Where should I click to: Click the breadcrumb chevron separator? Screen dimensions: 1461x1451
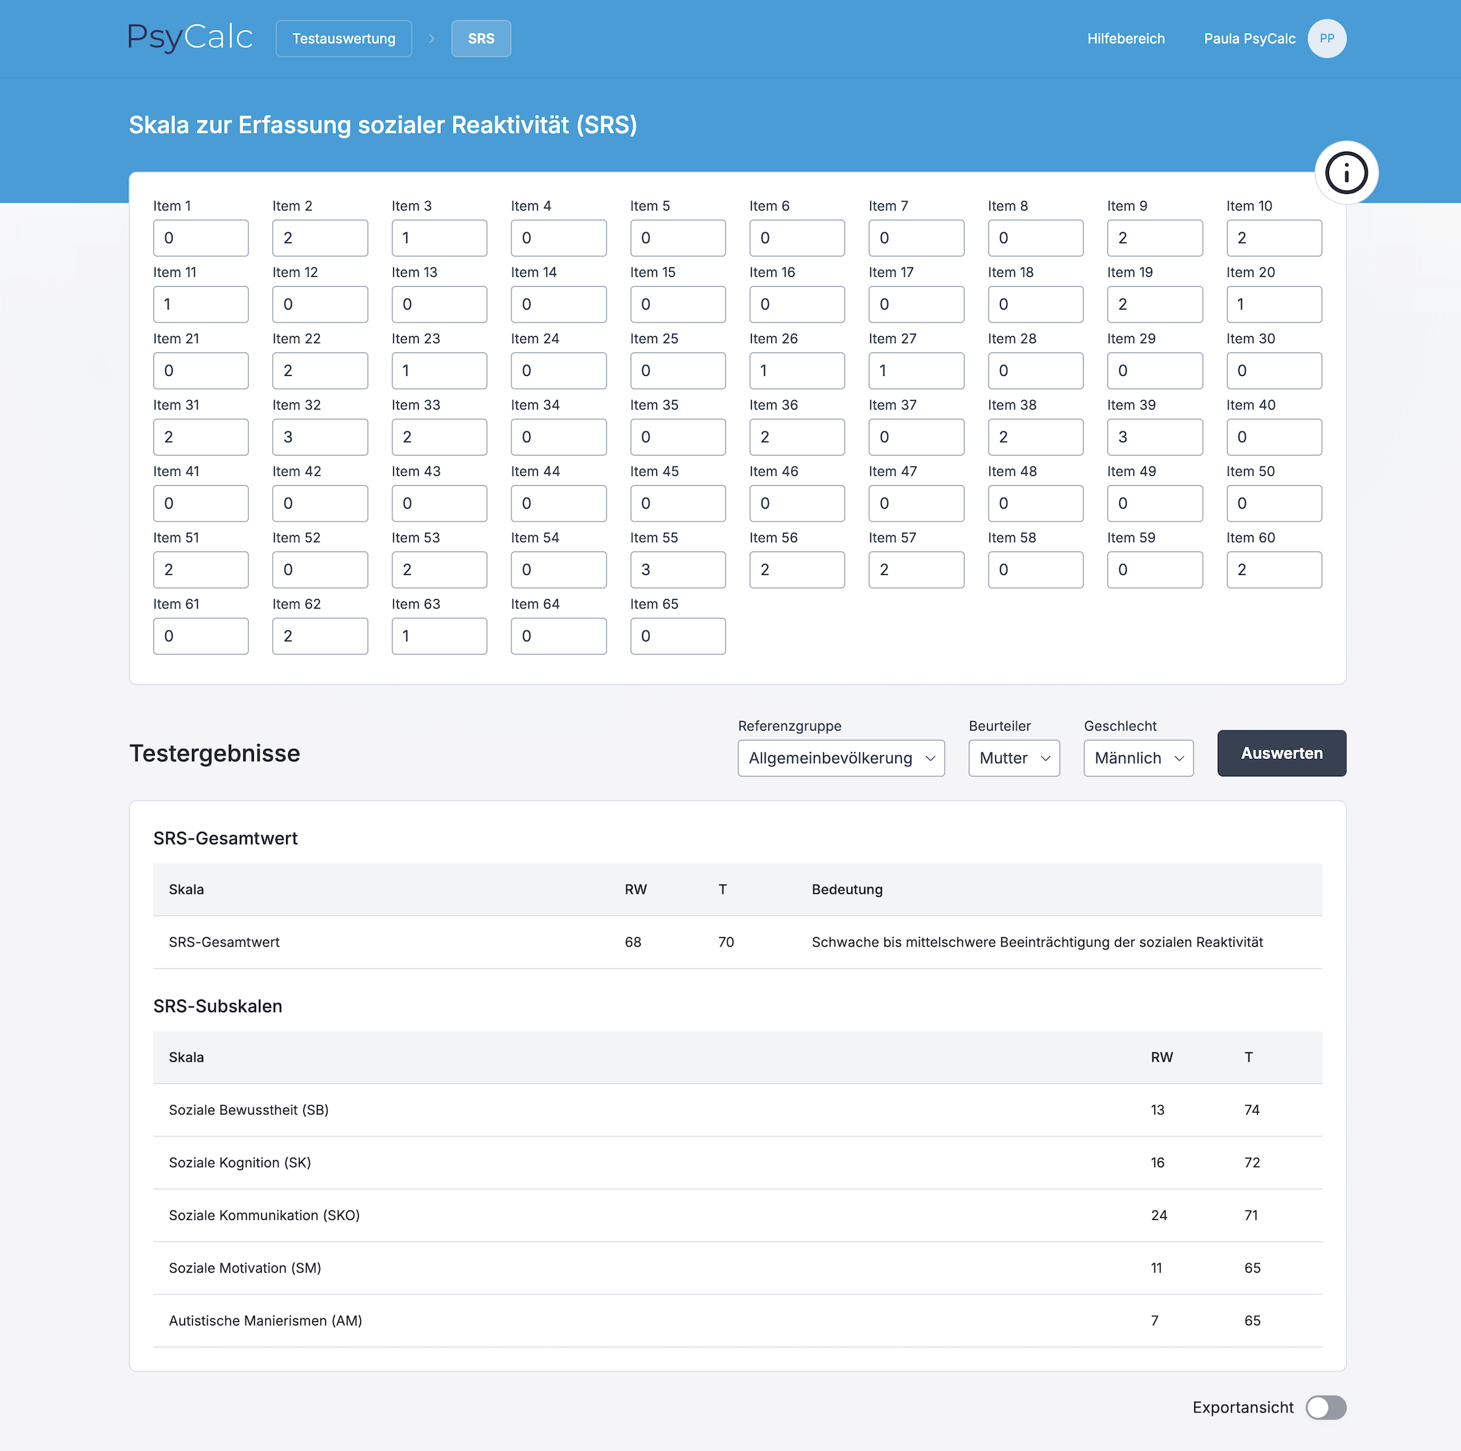tap(432, 39)
